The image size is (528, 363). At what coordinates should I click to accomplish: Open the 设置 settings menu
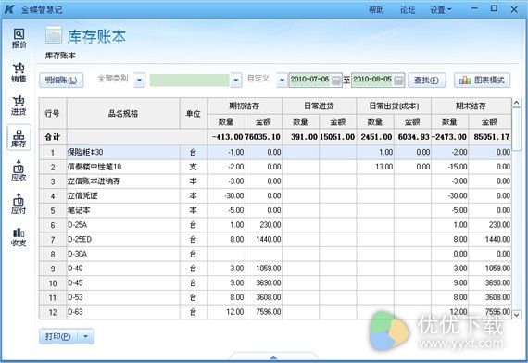click(x=441, y=10)
